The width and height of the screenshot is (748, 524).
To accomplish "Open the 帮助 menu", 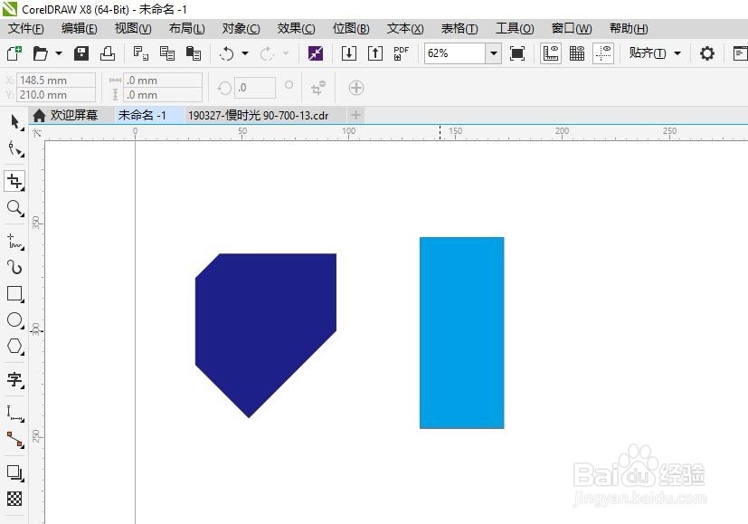I will (629, 29).
